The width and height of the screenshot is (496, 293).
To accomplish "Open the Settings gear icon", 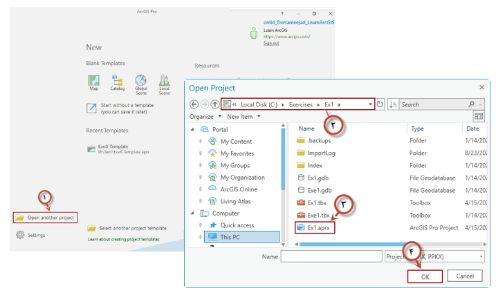I will point(20,235).
